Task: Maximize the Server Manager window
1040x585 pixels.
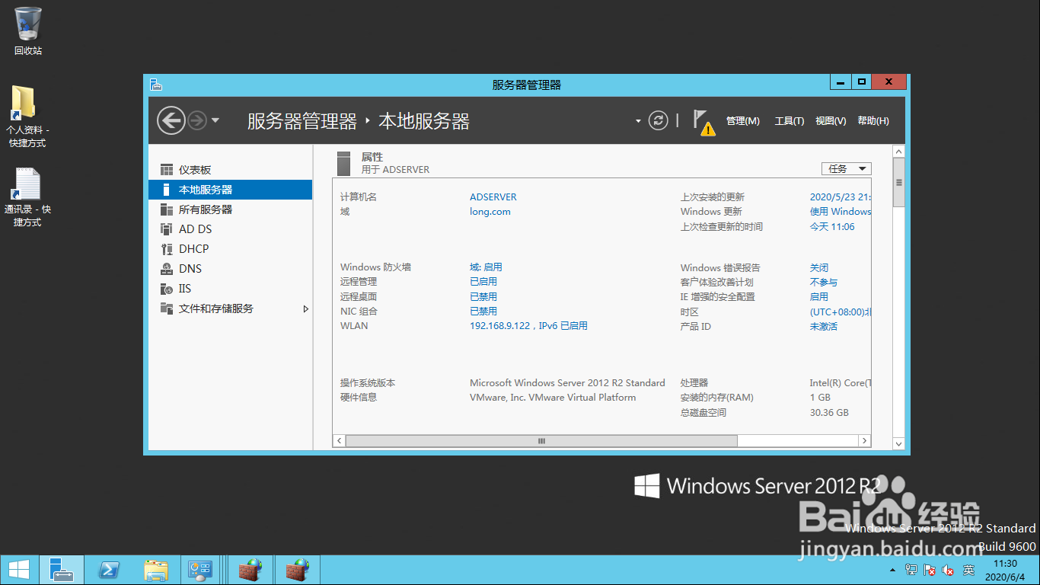Action: [861, 82]
